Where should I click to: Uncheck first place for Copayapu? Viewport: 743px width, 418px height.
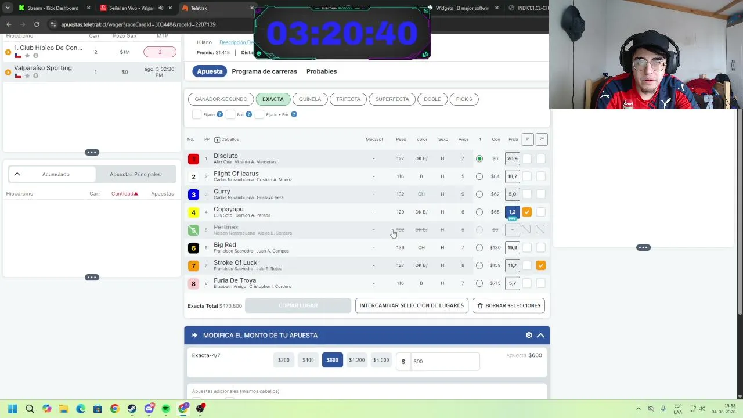point(527,212)
